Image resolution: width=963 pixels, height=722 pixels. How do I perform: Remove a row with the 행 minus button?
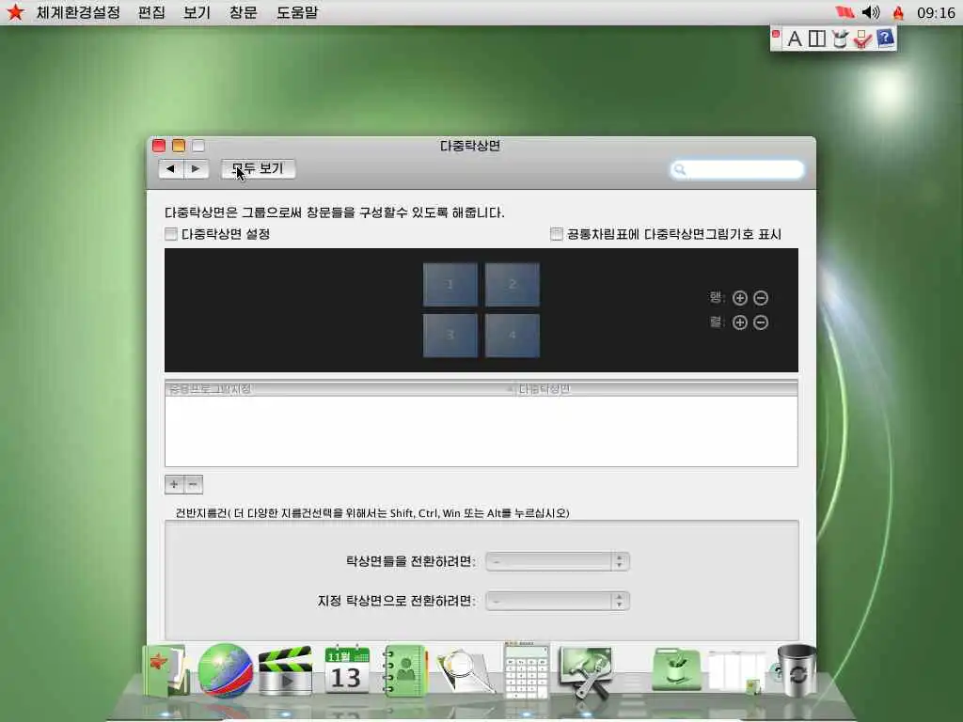[761, 298]
